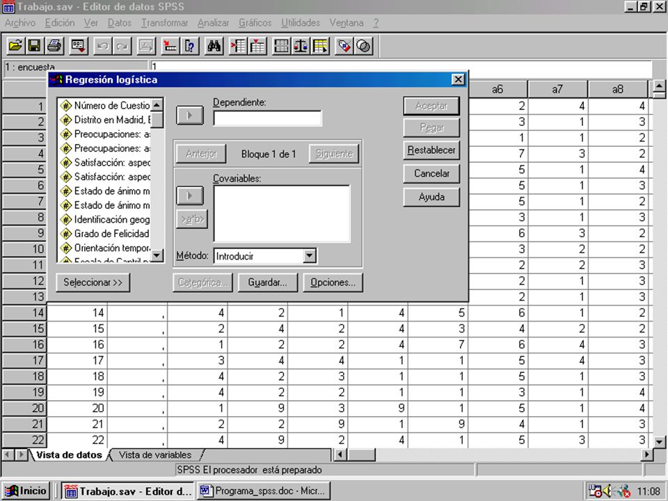Toggle the Value Labels tag icon
668x501 pixels.
[x=344, y=46]
